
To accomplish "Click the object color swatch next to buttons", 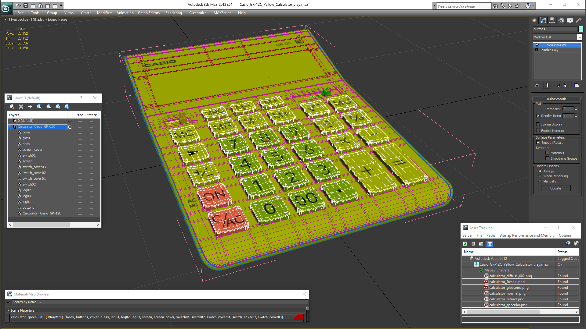I will click(581, 29).
